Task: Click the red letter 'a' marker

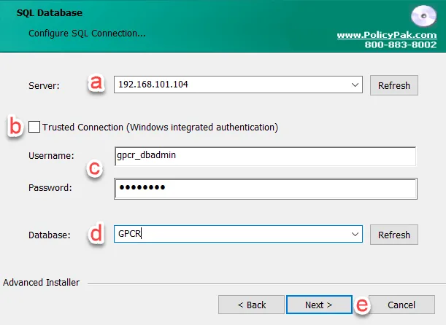Action: click(96, 85)
